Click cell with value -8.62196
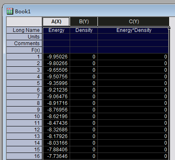 (56, 116)
